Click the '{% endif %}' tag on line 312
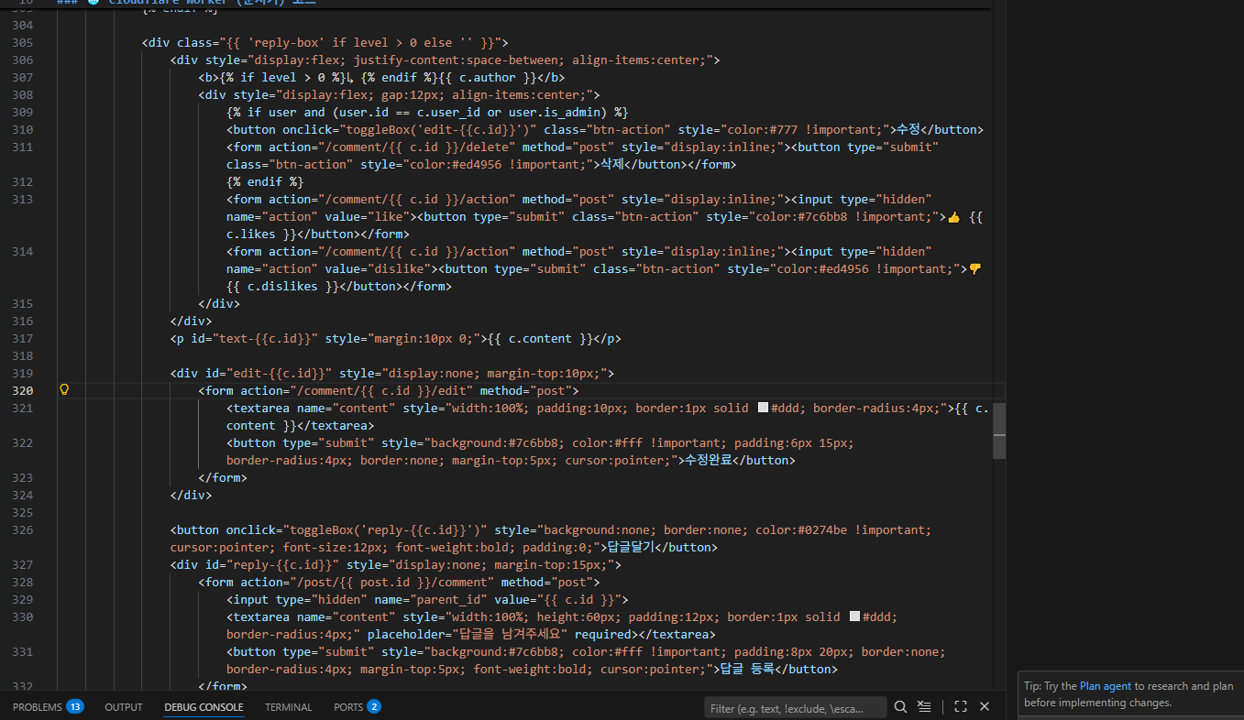The image size is (1244, 720). tap(265, 181)
